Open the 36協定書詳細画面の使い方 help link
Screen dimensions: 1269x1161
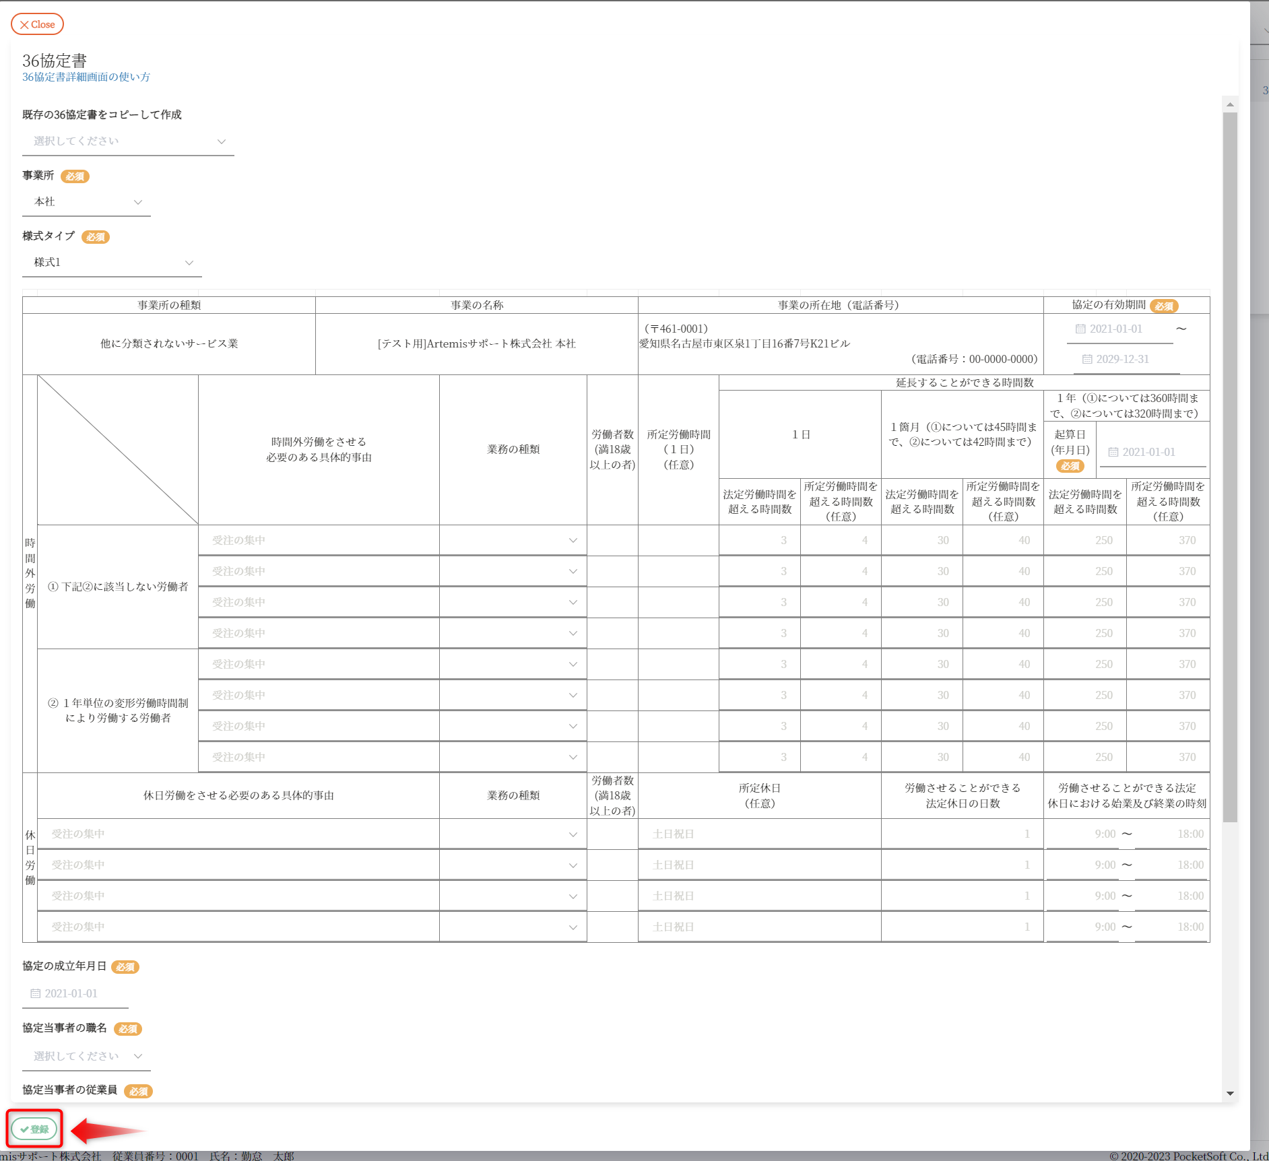point(86,77)
